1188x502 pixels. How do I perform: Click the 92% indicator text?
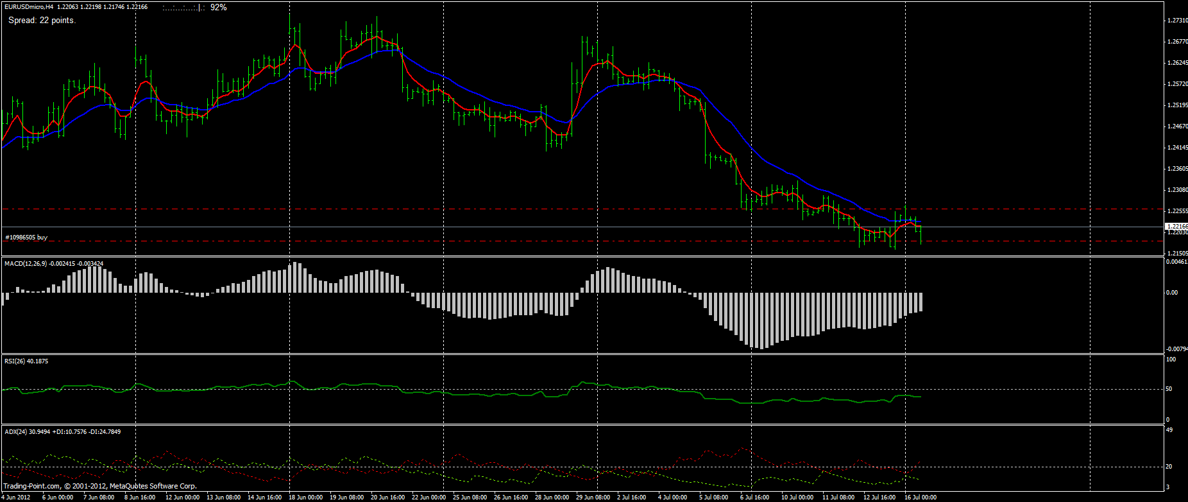(219, 7)
